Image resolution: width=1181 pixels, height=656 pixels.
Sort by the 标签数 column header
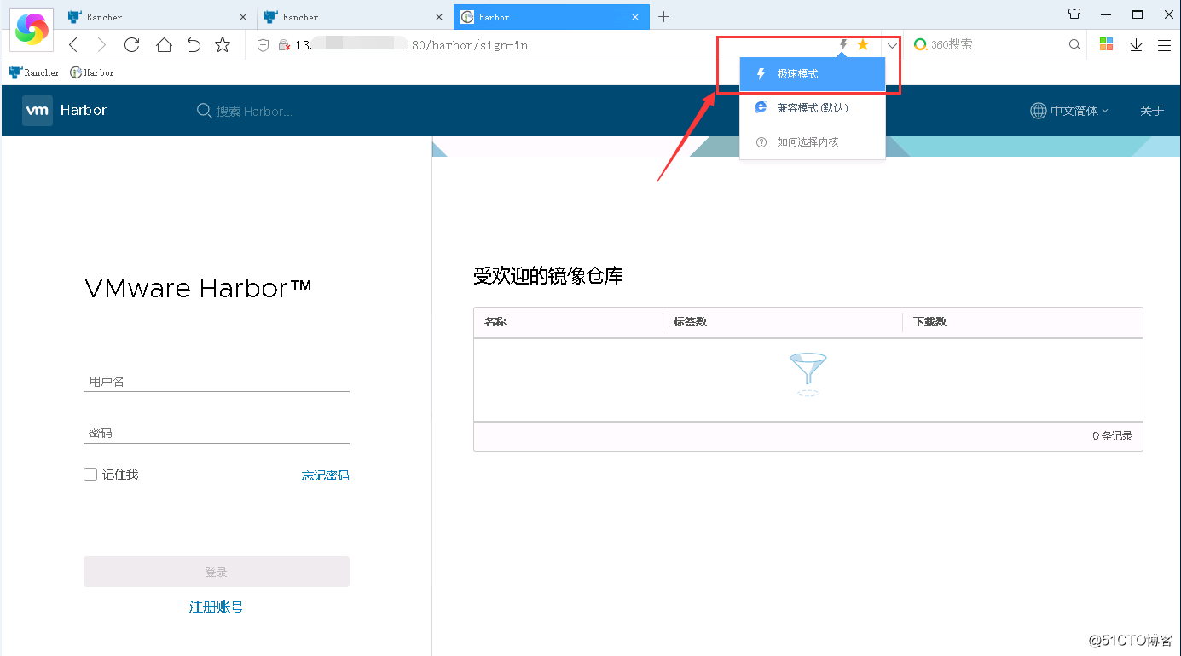tap(690, 322)
